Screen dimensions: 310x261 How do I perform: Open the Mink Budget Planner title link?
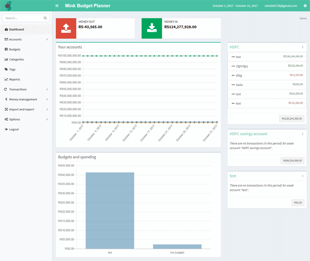point(87,6)
